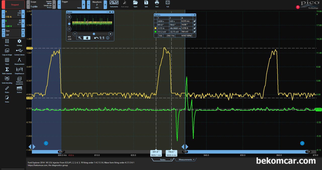322x170 pixels.
Task: Click the red notification badge near Pico logo
Action: click(298, 7)
